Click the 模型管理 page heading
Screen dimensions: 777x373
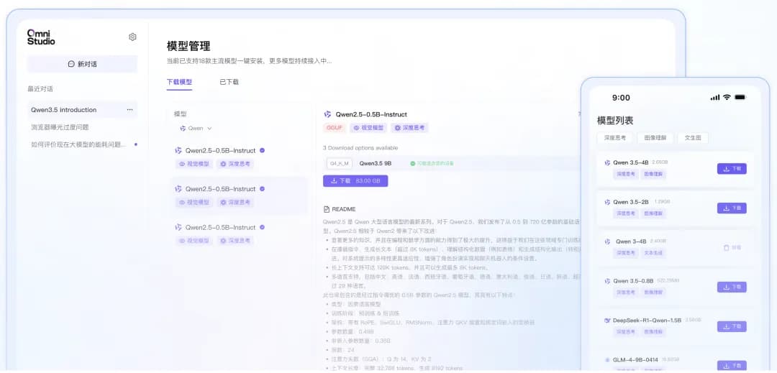pyautogui.click(x=188, y=46)
